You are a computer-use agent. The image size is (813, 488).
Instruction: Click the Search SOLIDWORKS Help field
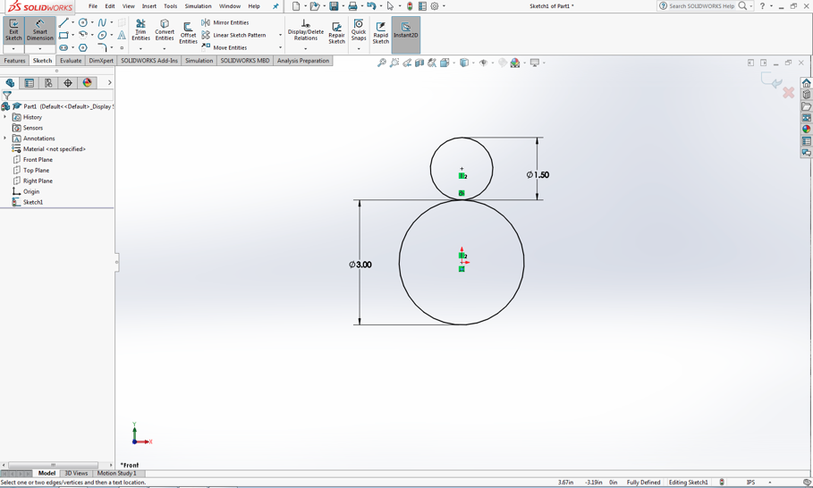tap(701, 6)
